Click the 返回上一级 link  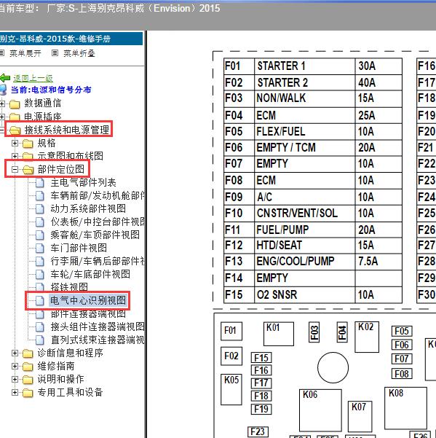[33, 78]
